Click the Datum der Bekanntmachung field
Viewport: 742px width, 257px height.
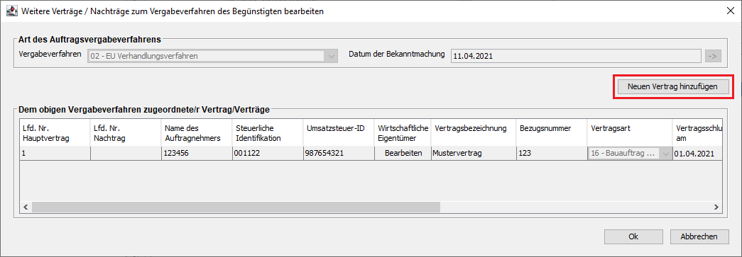(575, 56)
